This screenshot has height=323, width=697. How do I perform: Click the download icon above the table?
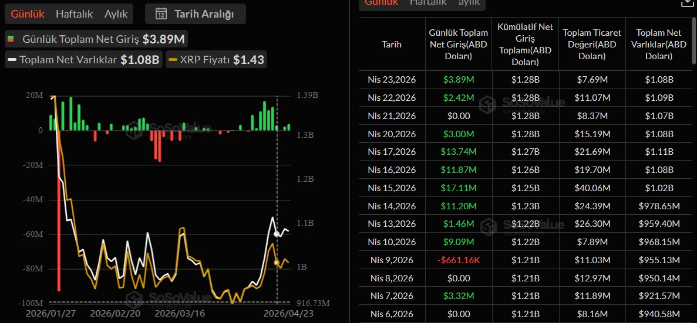[686, 2]
